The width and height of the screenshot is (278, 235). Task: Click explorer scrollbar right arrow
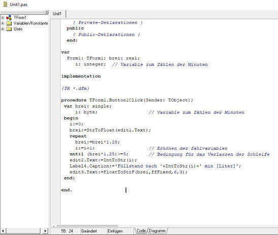click(x=45, y=231)
